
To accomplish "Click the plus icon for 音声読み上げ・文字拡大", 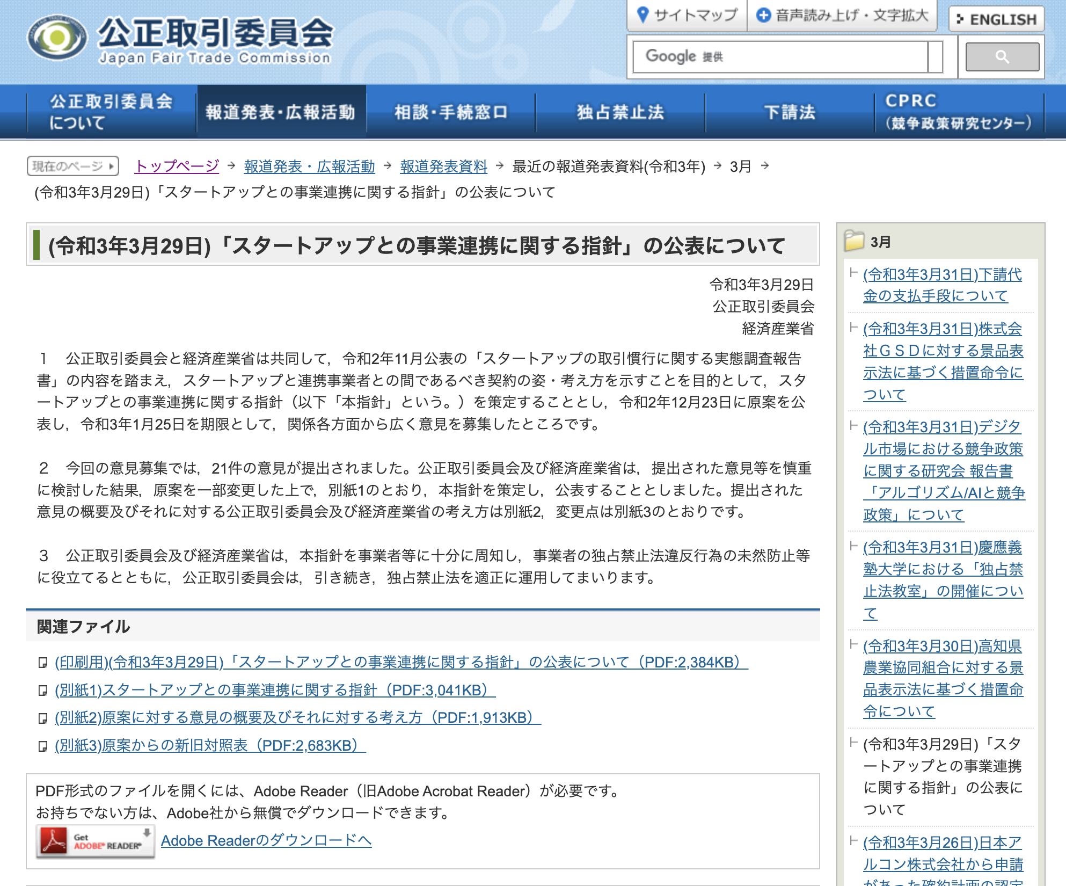I will tap(763, 15).
